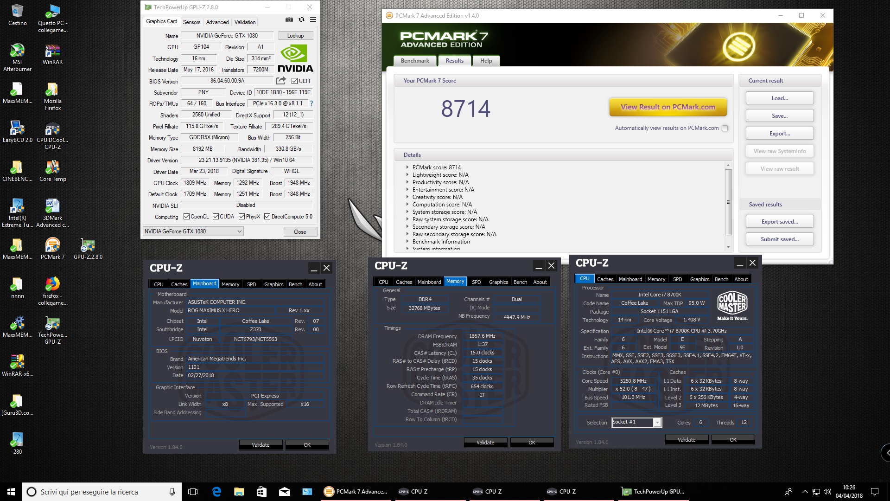Toggle the DirectCompute 5.0 checkbox

point(267,216)
